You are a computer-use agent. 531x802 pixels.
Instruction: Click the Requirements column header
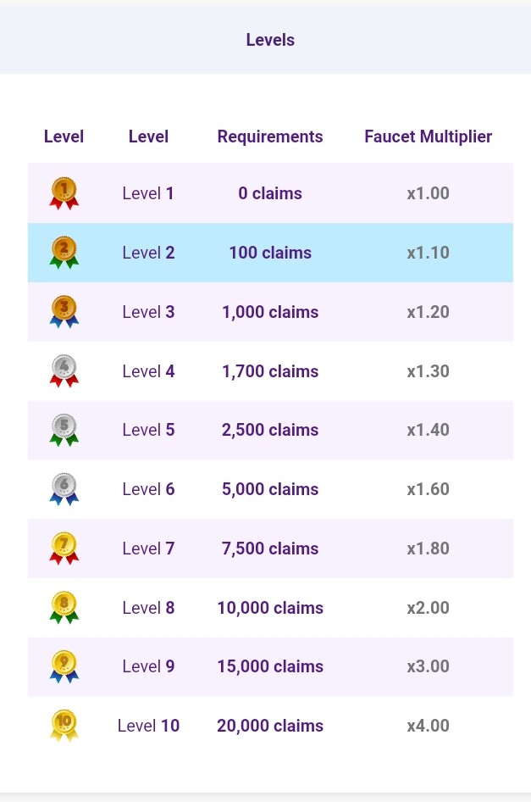(x=270, y=136)
